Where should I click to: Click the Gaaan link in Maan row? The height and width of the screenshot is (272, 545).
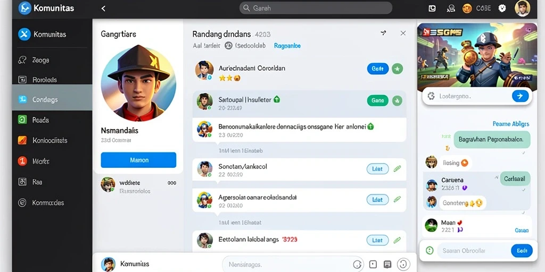coord(522,231)
